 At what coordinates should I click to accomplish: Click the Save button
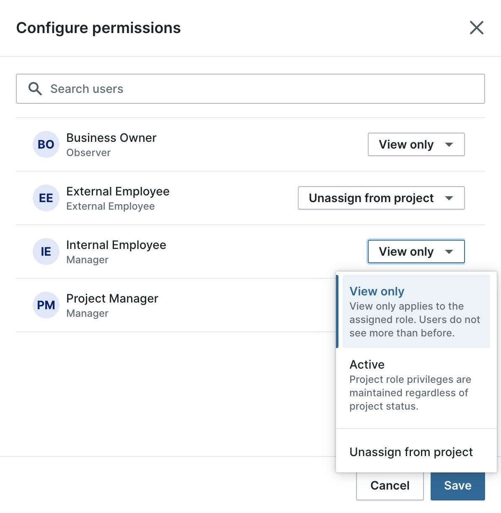tap(458, 485)
